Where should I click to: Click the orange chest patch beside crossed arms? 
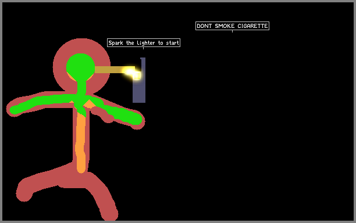[89, 105]
